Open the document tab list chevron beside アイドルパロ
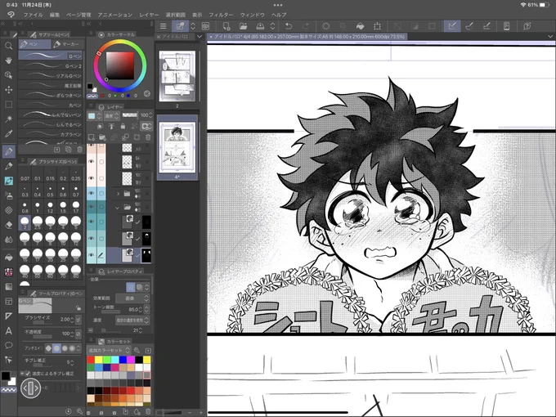Viewport: 556px width, 417px height. pos(200,37)
